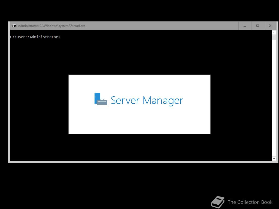279x209 pixels.
Task: Click the cmd window title text 'Administrator: C:\Windows\system32\cmd.exe'
Action: point(51,26)
